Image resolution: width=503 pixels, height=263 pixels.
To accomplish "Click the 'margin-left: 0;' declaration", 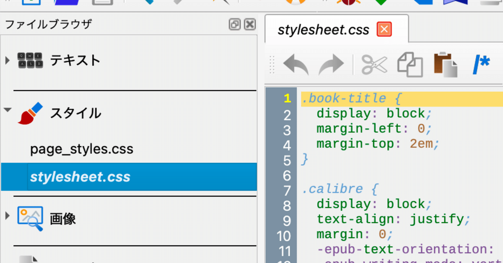I will click(x=374, y=129).
